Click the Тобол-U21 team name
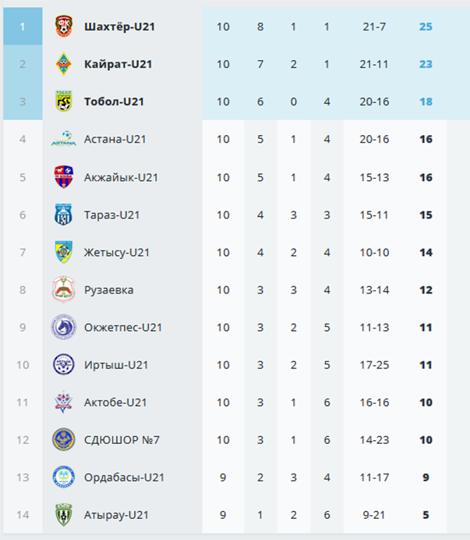The image size is (470, 540). [x=114, y=101]
